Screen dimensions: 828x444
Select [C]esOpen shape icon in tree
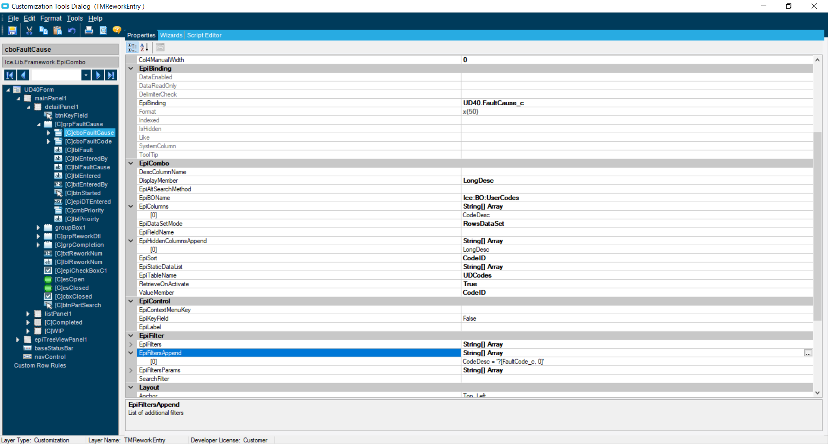point(48,279)
